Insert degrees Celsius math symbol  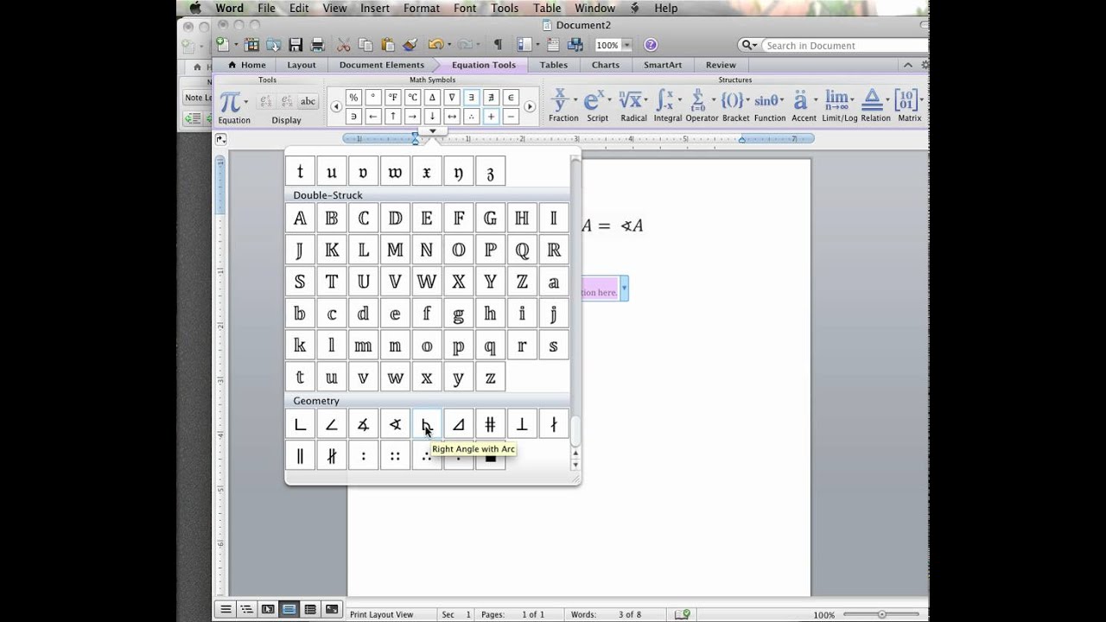pyautogui.click(x=412, y=97)
